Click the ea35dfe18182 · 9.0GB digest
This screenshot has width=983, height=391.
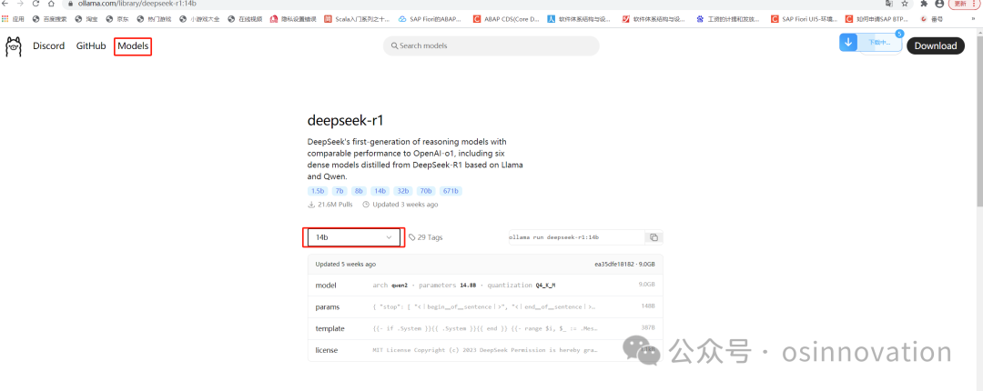[624, 265]
